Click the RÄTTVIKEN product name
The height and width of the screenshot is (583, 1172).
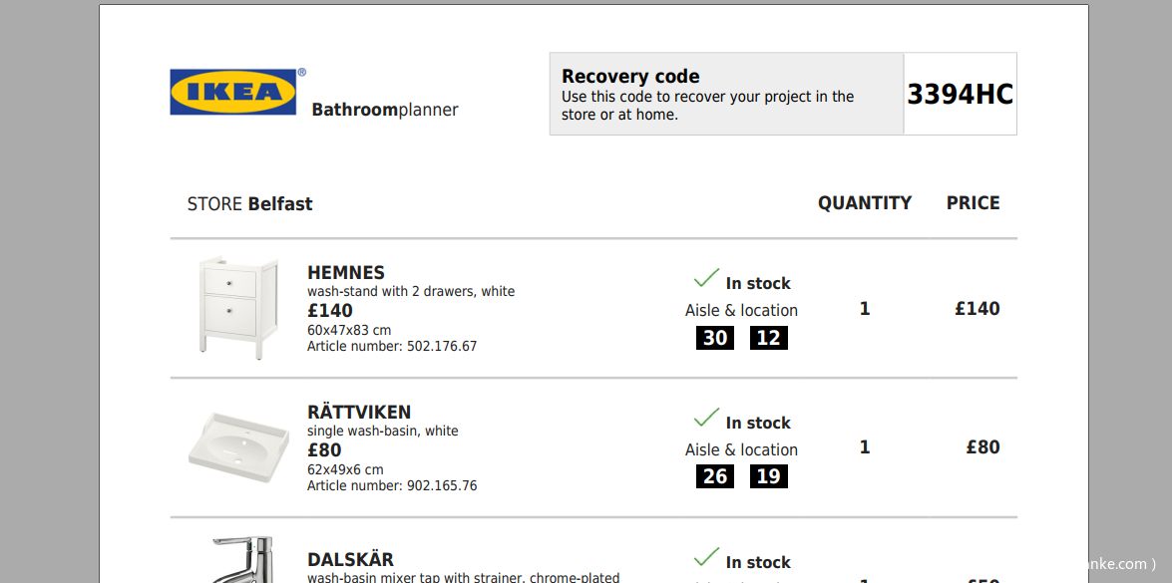pos(359,412)
